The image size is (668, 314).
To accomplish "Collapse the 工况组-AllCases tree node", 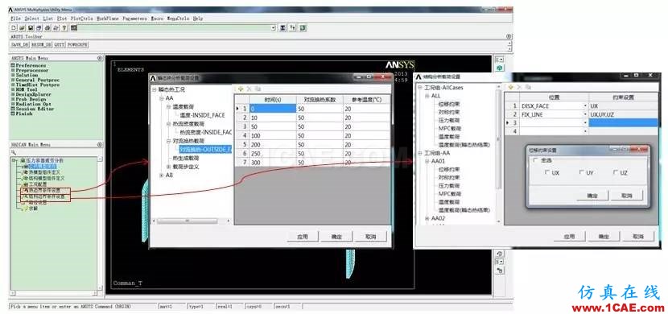I will (420, 87).
